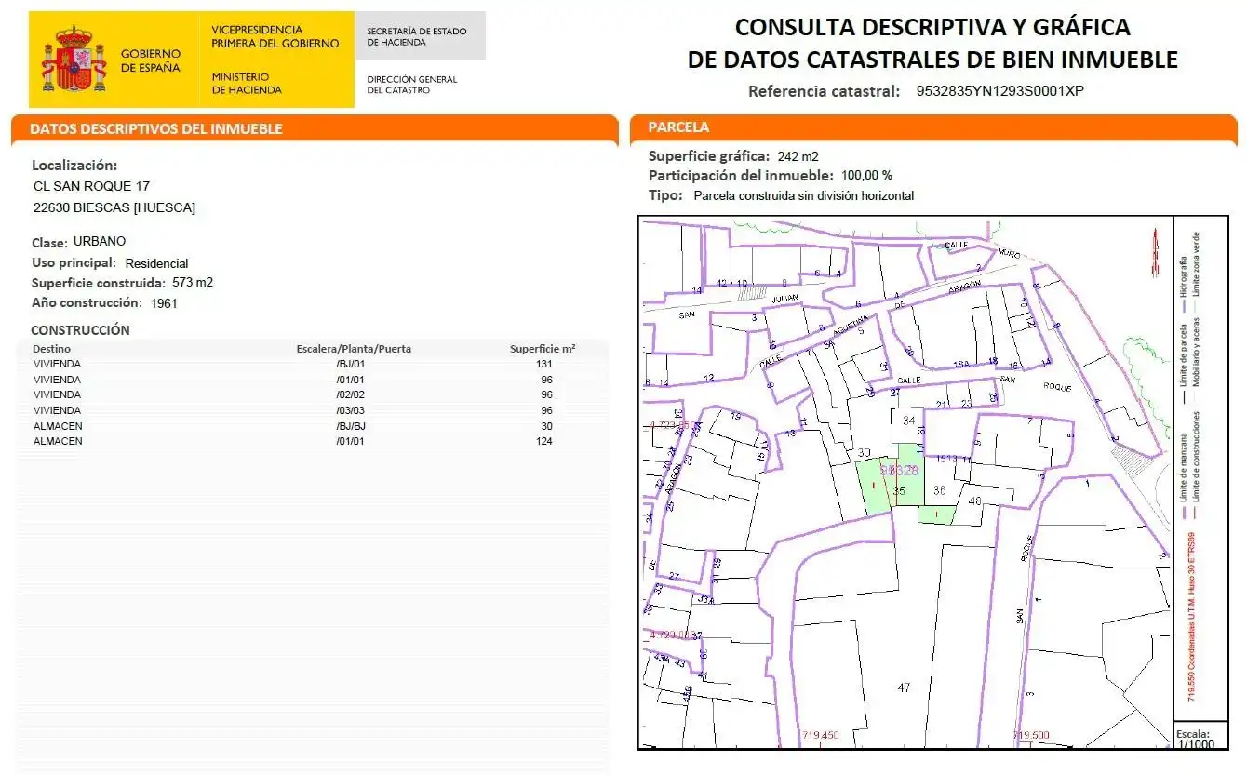Click the 'Superficie m²' column header
The height and width of the screenshot is (775, 1247).
tap(543, 349)
